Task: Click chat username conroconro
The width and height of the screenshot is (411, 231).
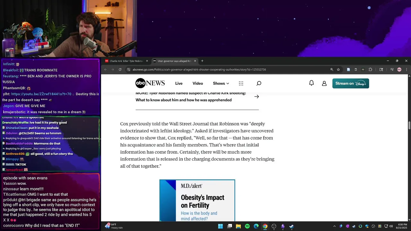Action: click(x=13, y=226)
